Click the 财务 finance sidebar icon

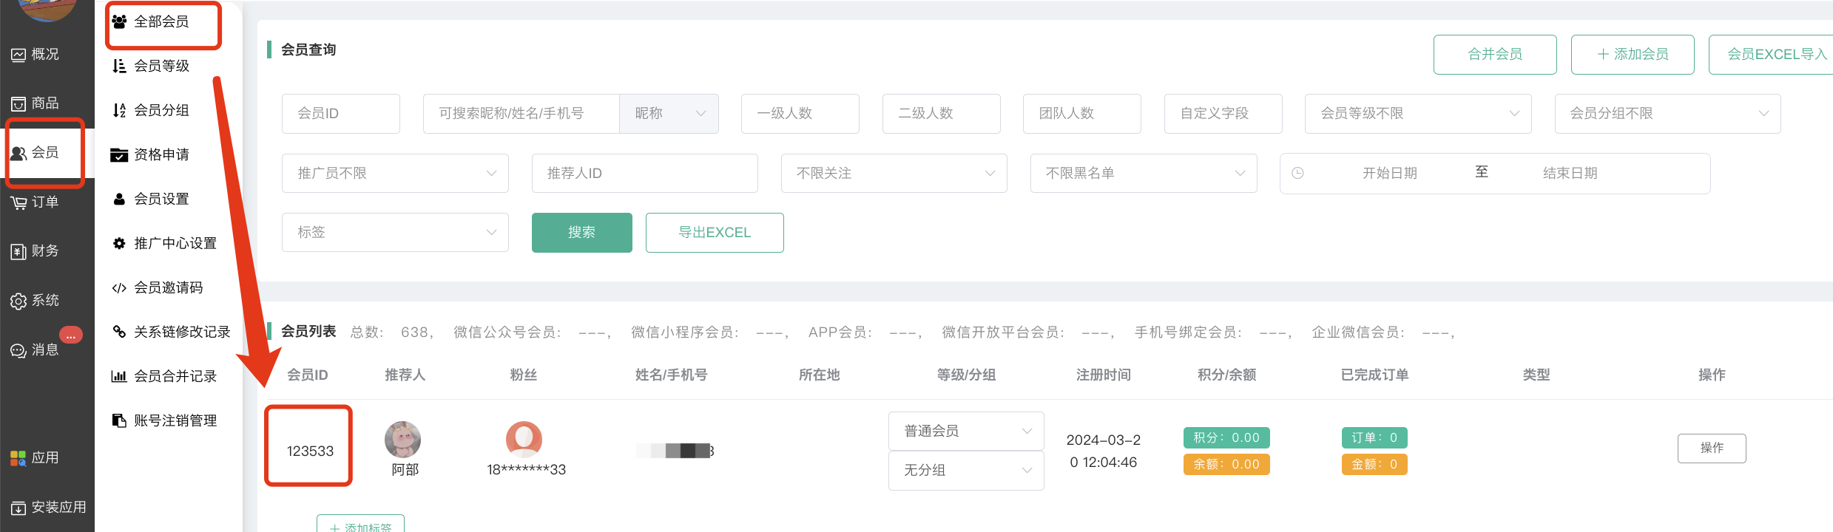(18, 251)
